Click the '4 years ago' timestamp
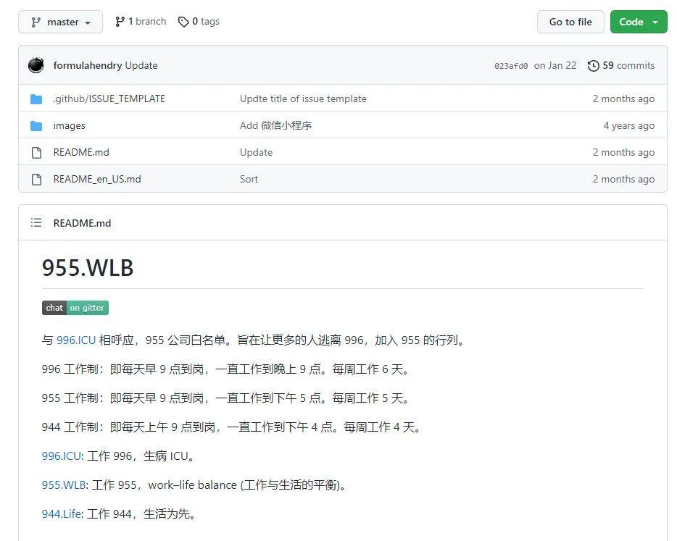This screenshot has height=541, width=677. (x=628, y=125)
